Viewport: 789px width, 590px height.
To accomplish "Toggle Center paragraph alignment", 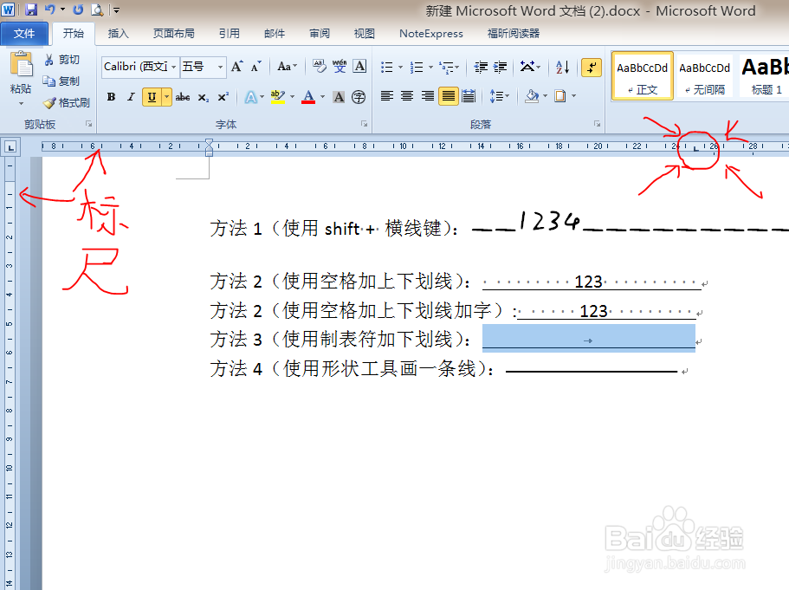I will pos(406,97).
